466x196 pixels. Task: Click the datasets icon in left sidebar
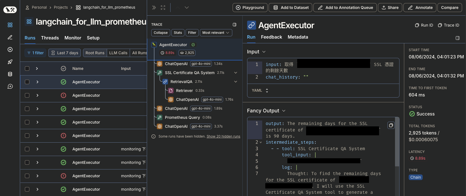tap(10, 74)
